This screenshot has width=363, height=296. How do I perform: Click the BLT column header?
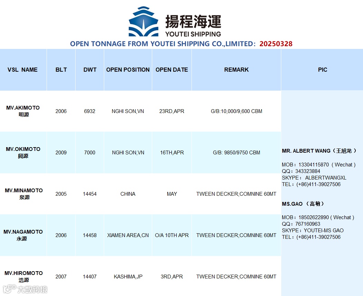tap(61, 70)
